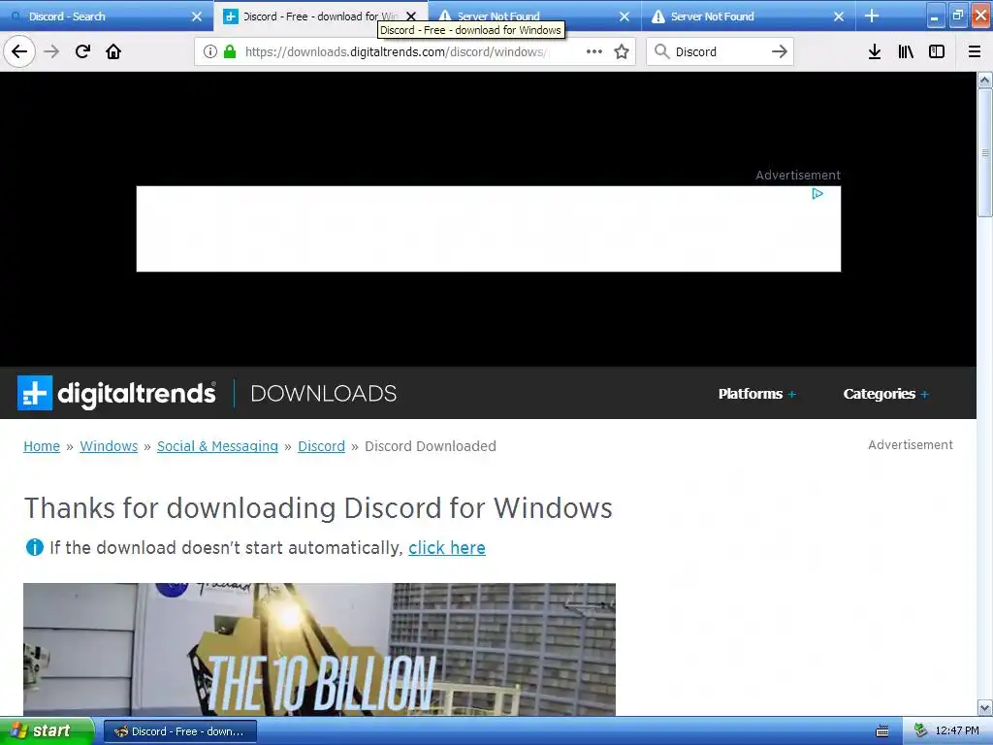Open the browser hamburger menu
The height and width of the screenshot is (745, 993).
point(975,51)
